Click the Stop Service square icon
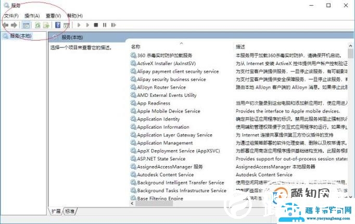355x224 pixels. (96, 25)
